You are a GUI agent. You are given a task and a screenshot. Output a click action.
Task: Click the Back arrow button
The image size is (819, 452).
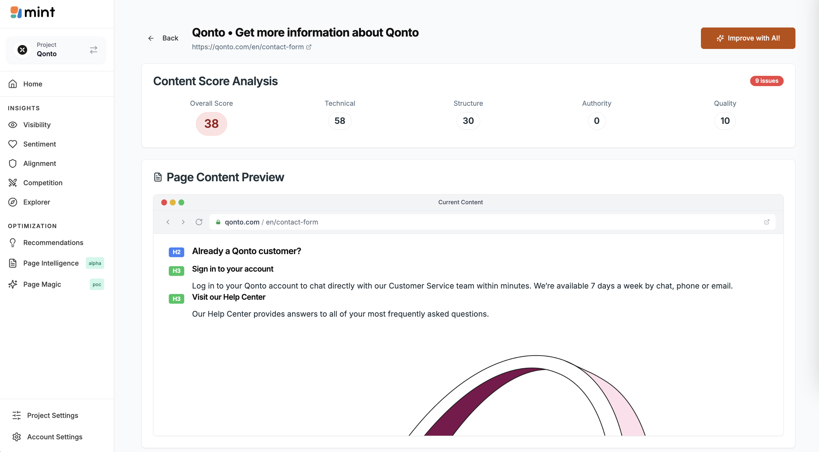[x=163, y=38]
